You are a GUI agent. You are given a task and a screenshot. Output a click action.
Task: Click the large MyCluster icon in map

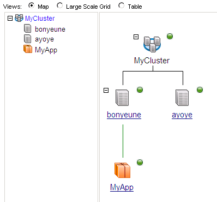click(152, 44)
